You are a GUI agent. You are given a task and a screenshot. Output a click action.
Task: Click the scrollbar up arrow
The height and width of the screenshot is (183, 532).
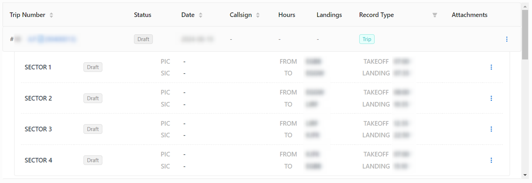[525, 6]
